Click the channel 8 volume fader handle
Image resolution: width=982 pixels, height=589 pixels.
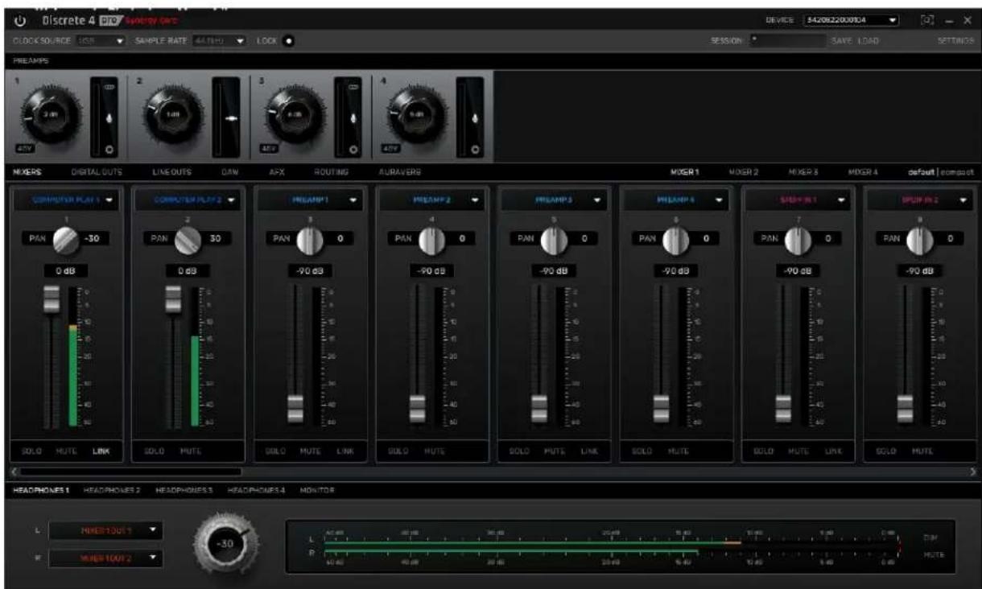(x=906, y=408)
